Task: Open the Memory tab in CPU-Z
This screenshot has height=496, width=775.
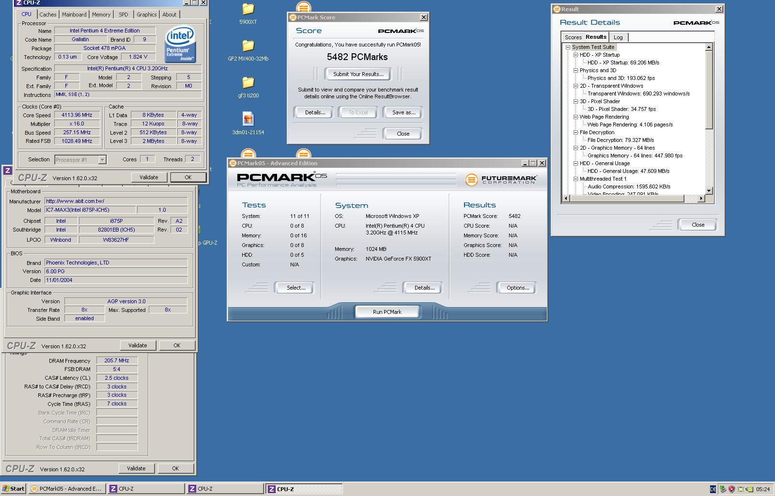Action: (101, 15)
